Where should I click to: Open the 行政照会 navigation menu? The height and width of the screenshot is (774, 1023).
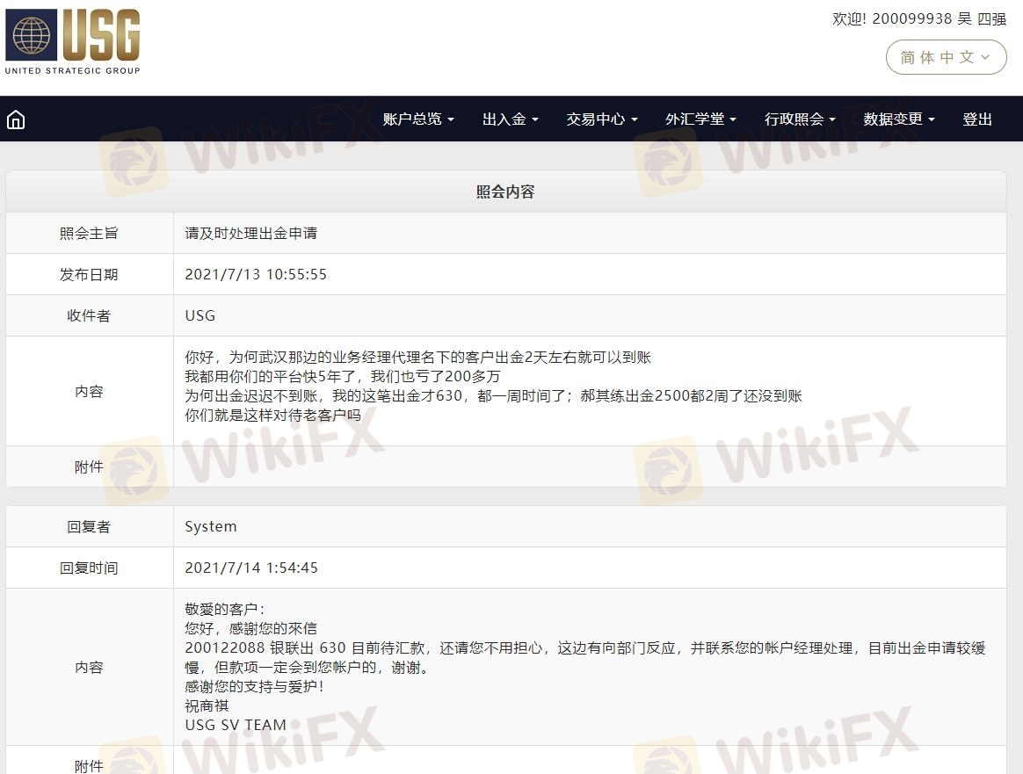coord(800,119)
